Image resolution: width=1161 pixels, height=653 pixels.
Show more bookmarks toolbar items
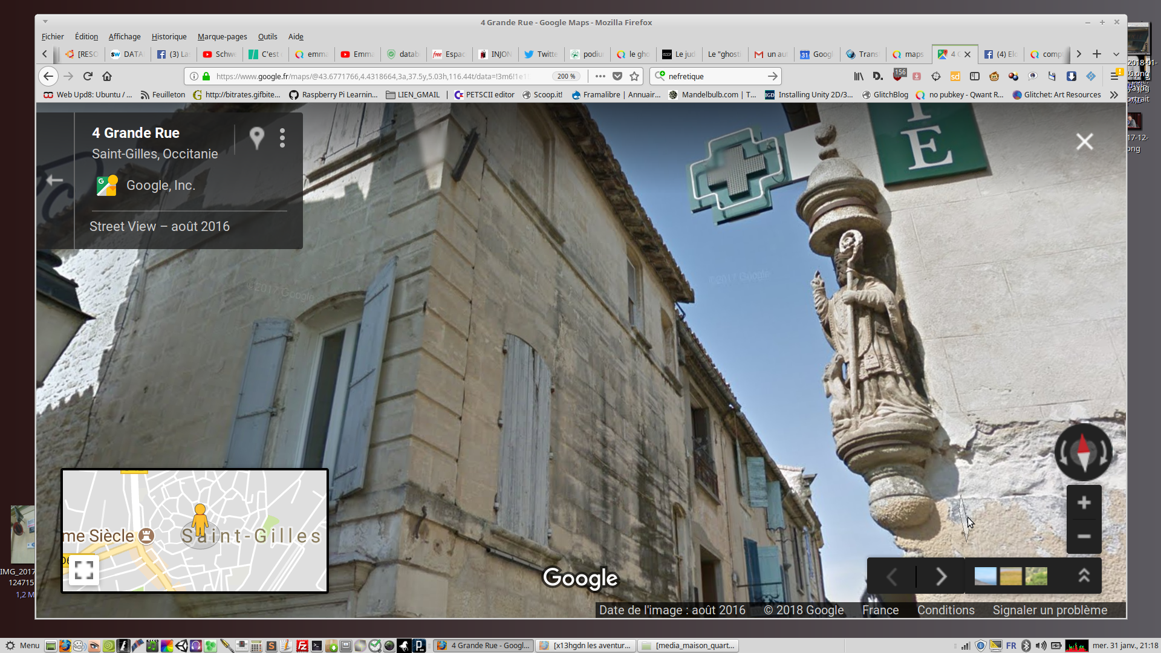click(1114, 95)
